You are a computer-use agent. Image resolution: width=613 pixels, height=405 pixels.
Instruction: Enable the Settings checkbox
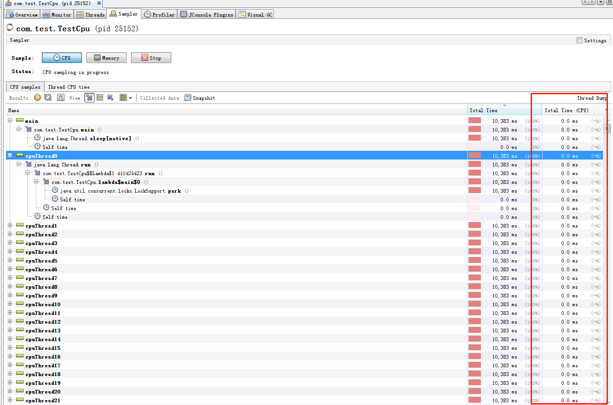point(579,40)
